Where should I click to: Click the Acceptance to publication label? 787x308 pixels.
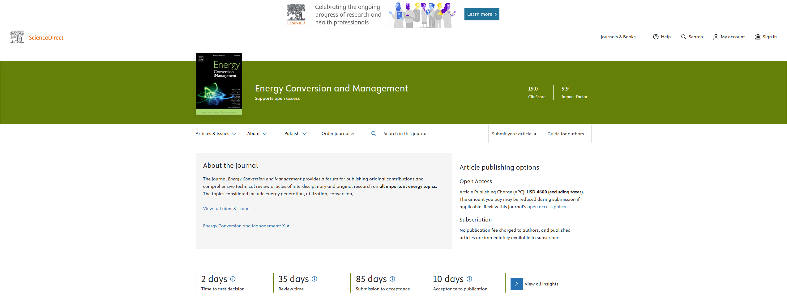[x=460, y=289]
